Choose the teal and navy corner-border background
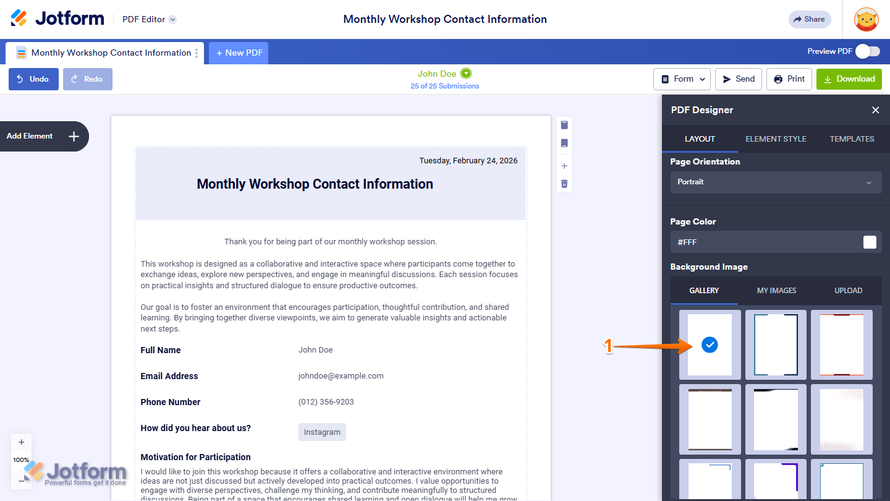Viewport: 890px width, 501px height. 776,345
